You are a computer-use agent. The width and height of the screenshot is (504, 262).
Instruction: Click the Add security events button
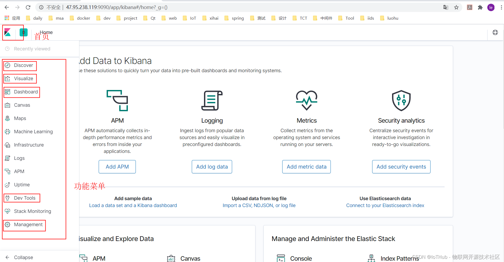[x=401, y=167]
